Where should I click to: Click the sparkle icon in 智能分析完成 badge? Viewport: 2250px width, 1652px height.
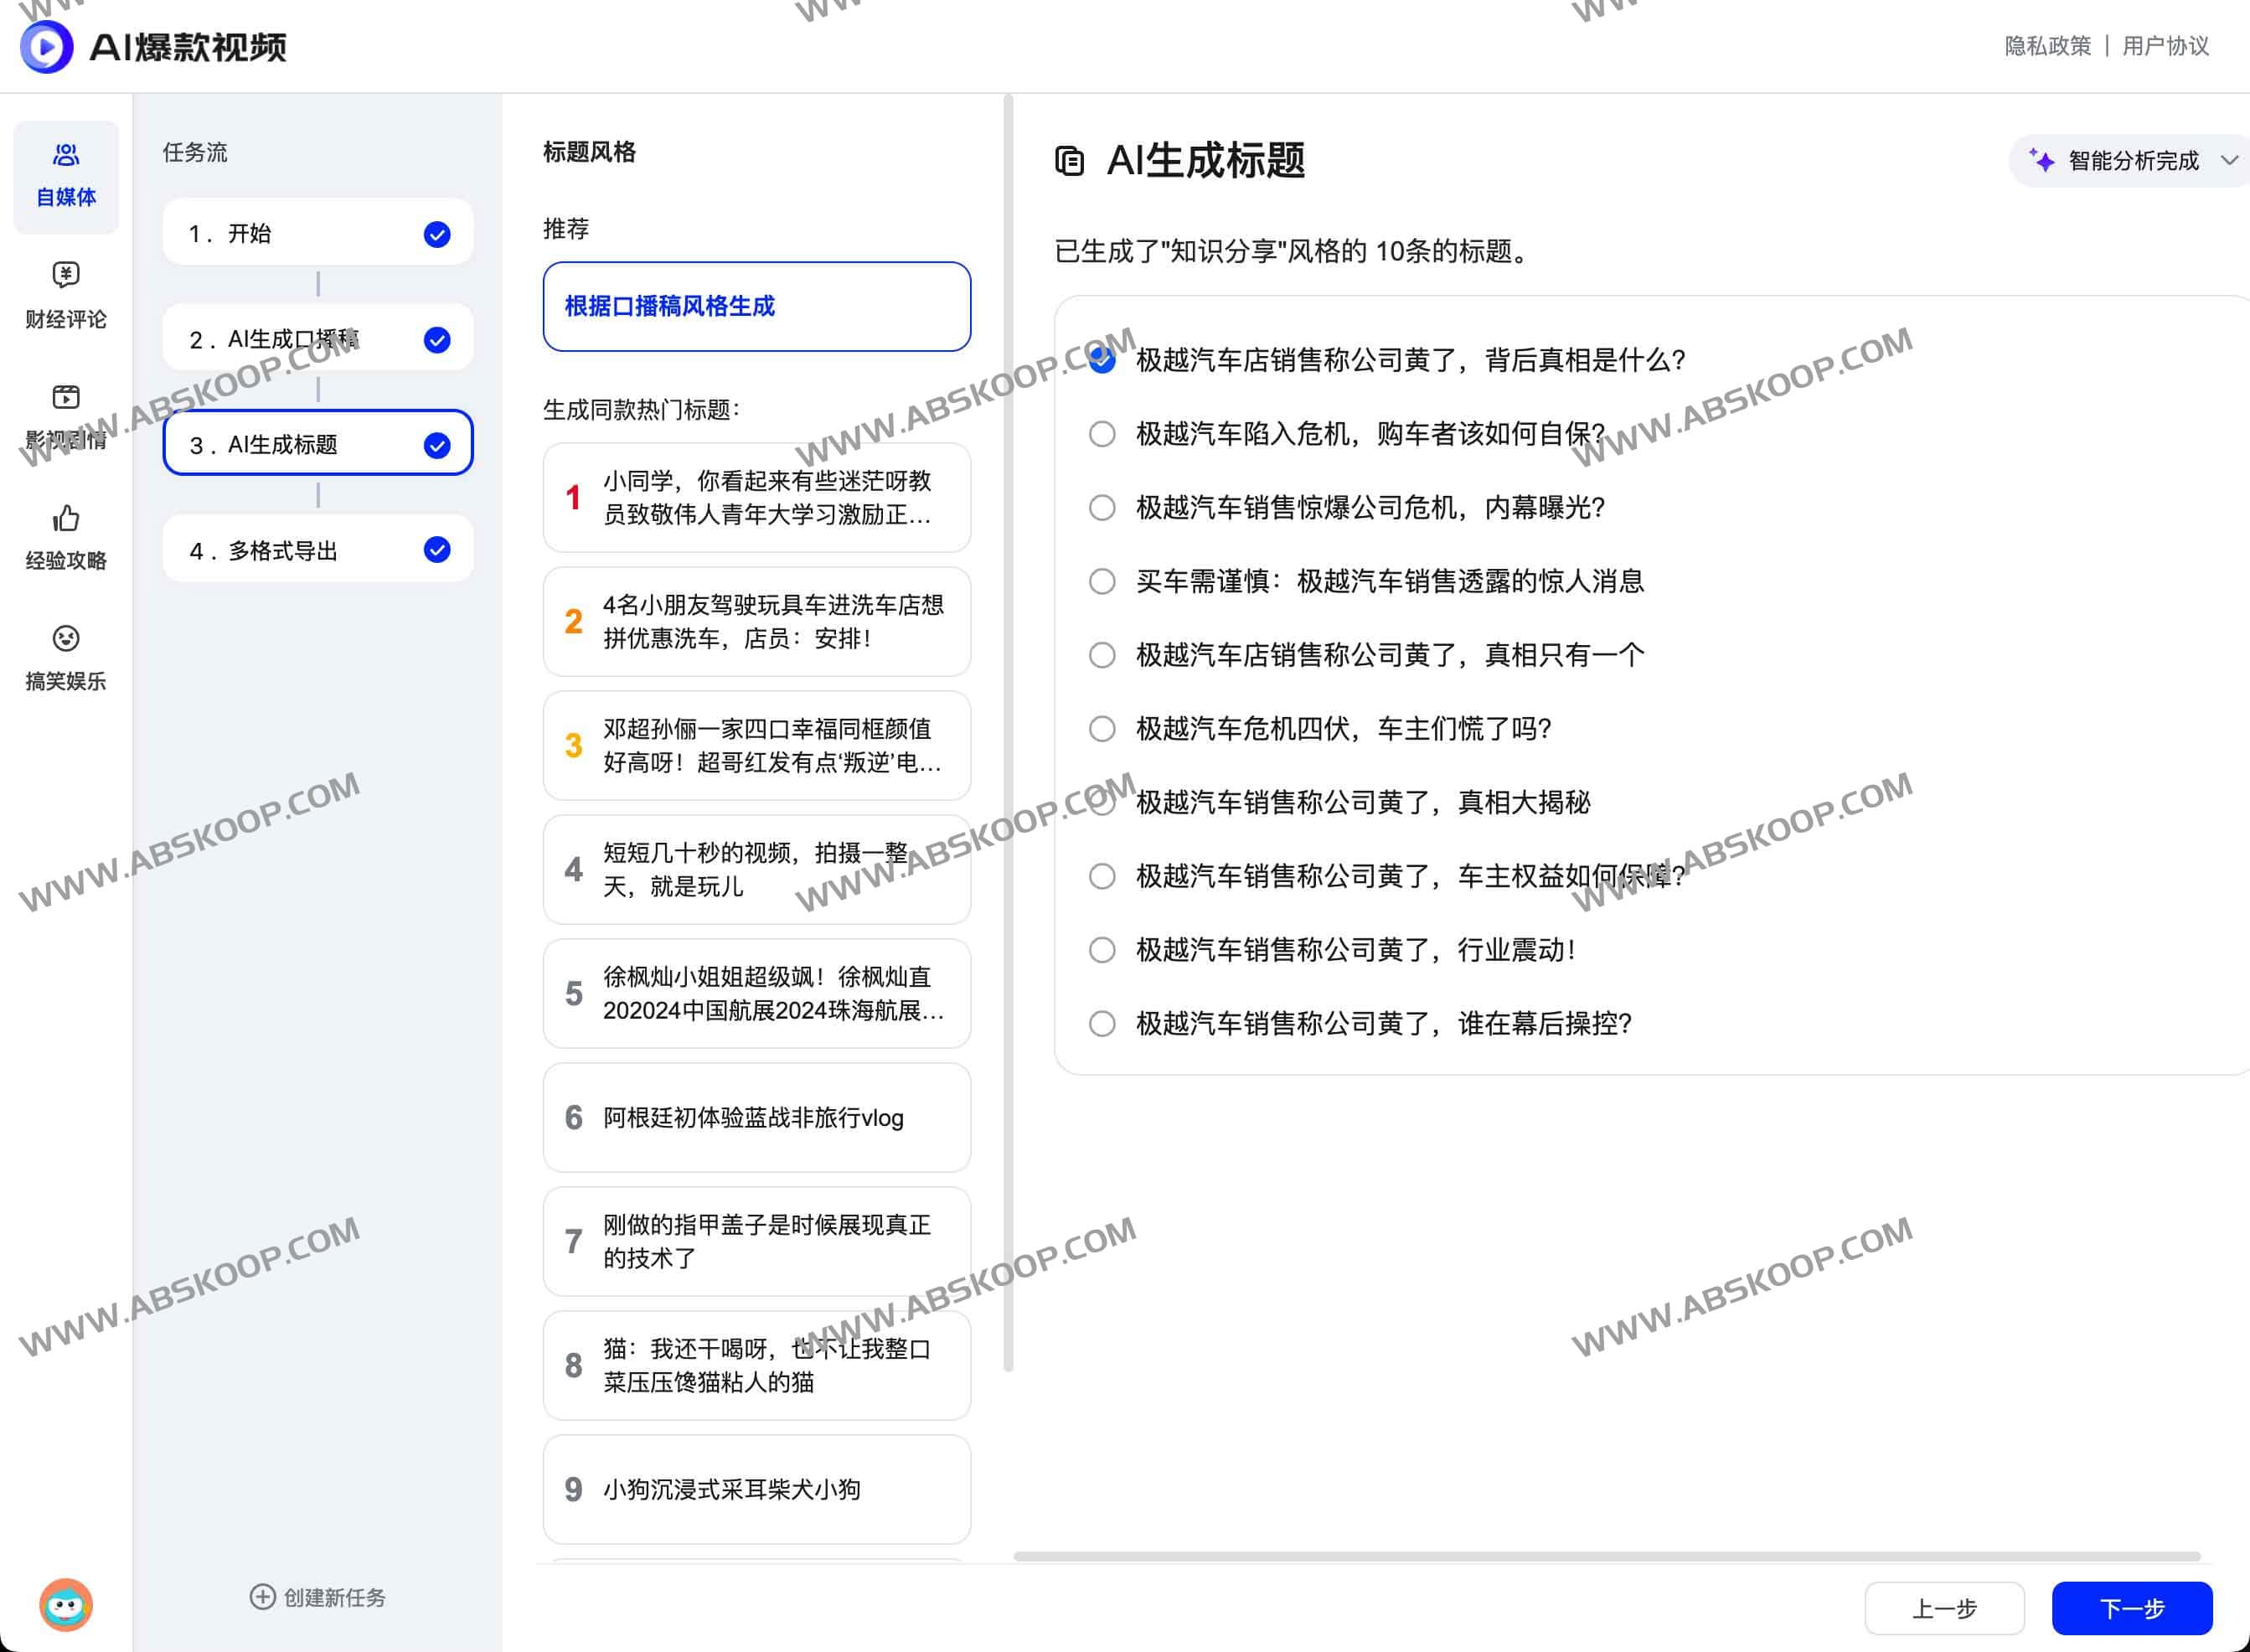coord(2041,160)
